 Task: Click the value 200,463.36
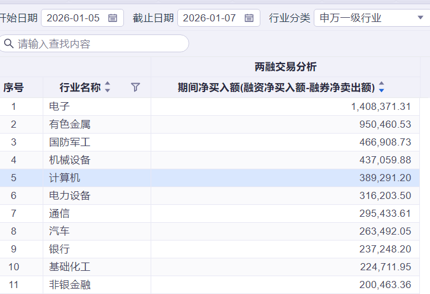pyautogui.click(x=385, y=284)
